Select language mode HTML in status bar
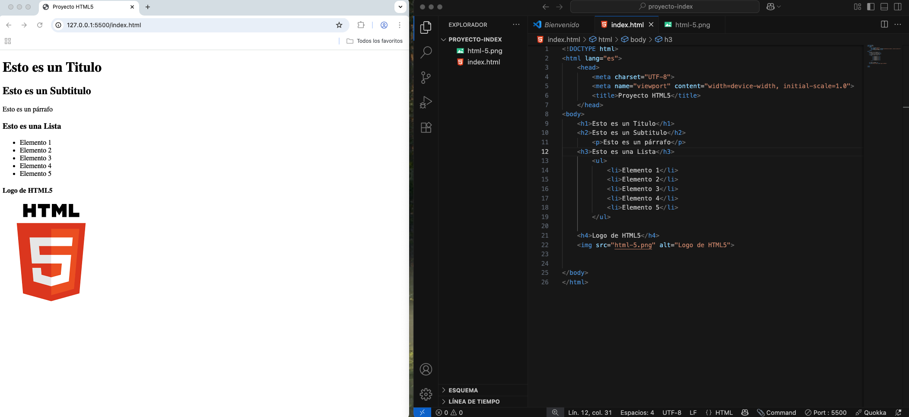The width and height of the screenshot is (909, 417). [719, 412]
